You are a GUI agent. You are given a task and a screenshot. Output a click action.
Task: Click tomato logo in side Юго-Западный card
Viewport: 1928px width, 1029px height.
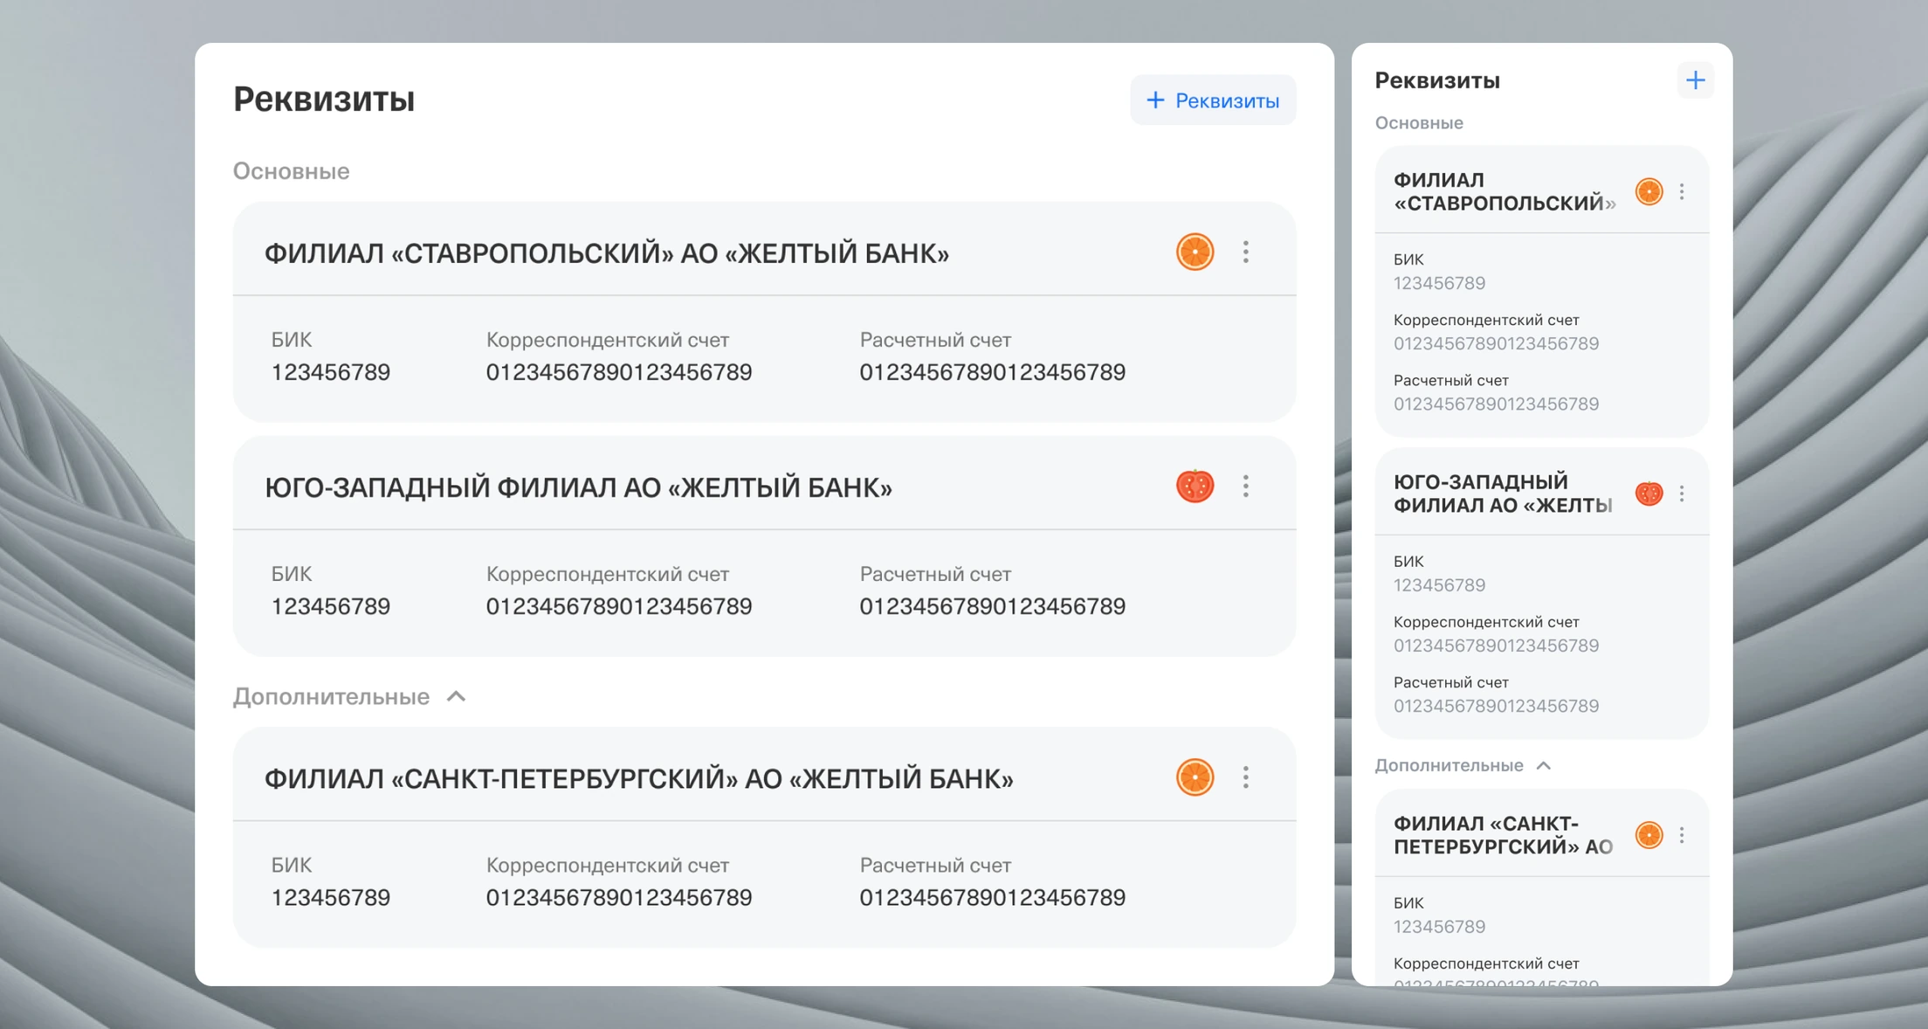[1649, 494]
